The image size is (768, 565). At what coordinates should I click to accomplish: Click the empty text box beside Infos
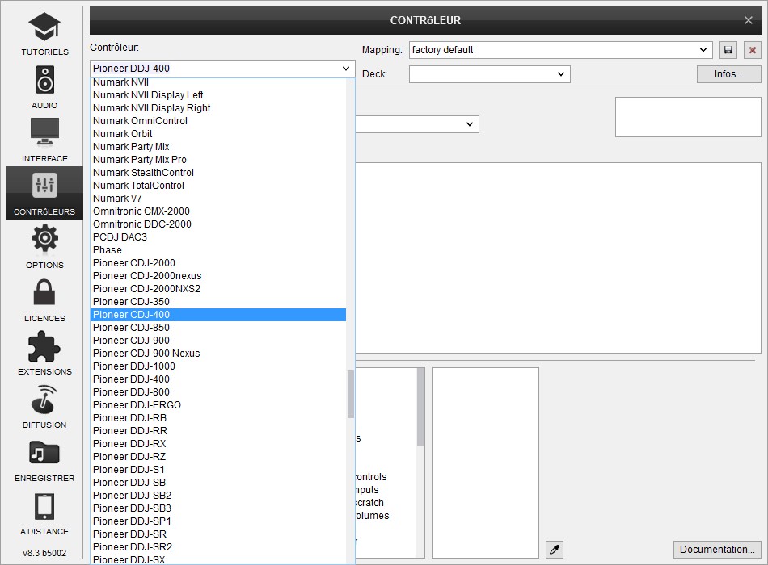688,117
